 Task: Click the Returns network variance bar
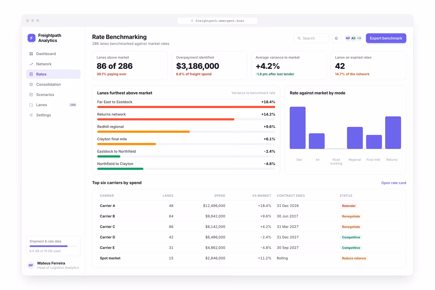166,119
